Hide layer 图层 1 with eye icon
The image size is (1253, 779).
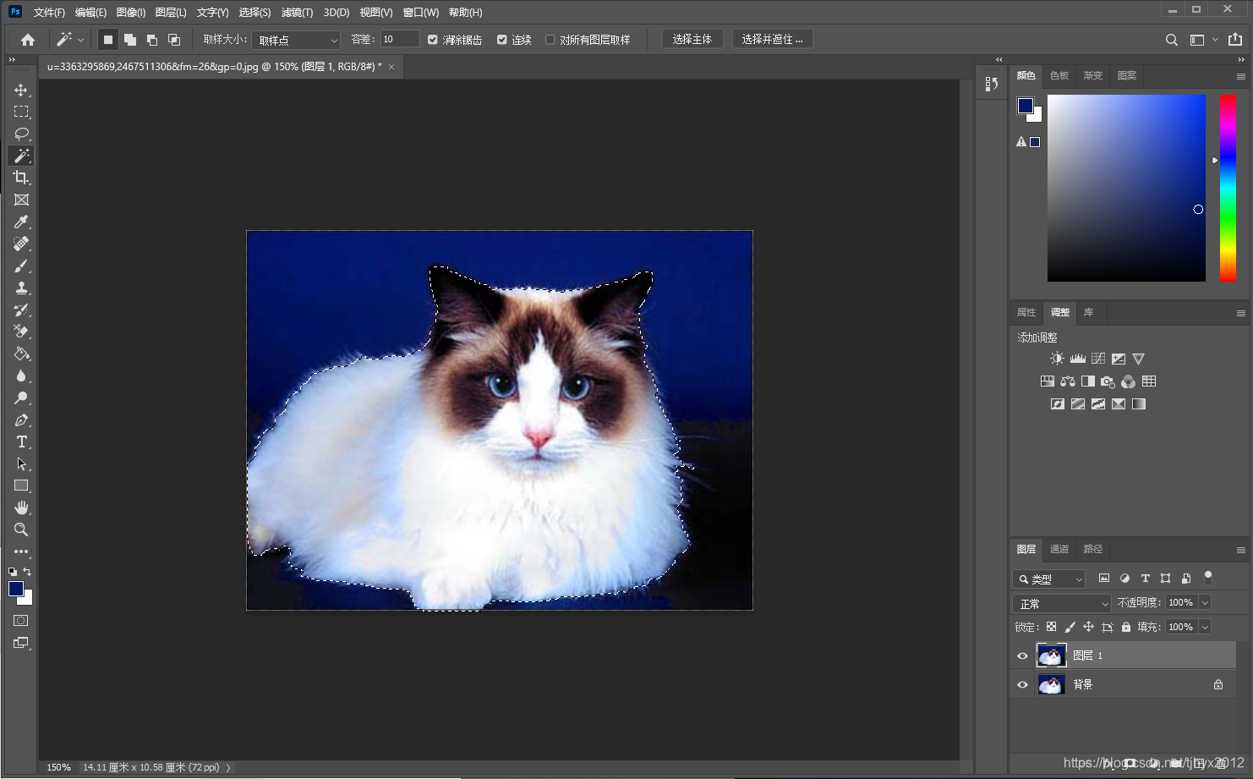(x=1022, y=656)
